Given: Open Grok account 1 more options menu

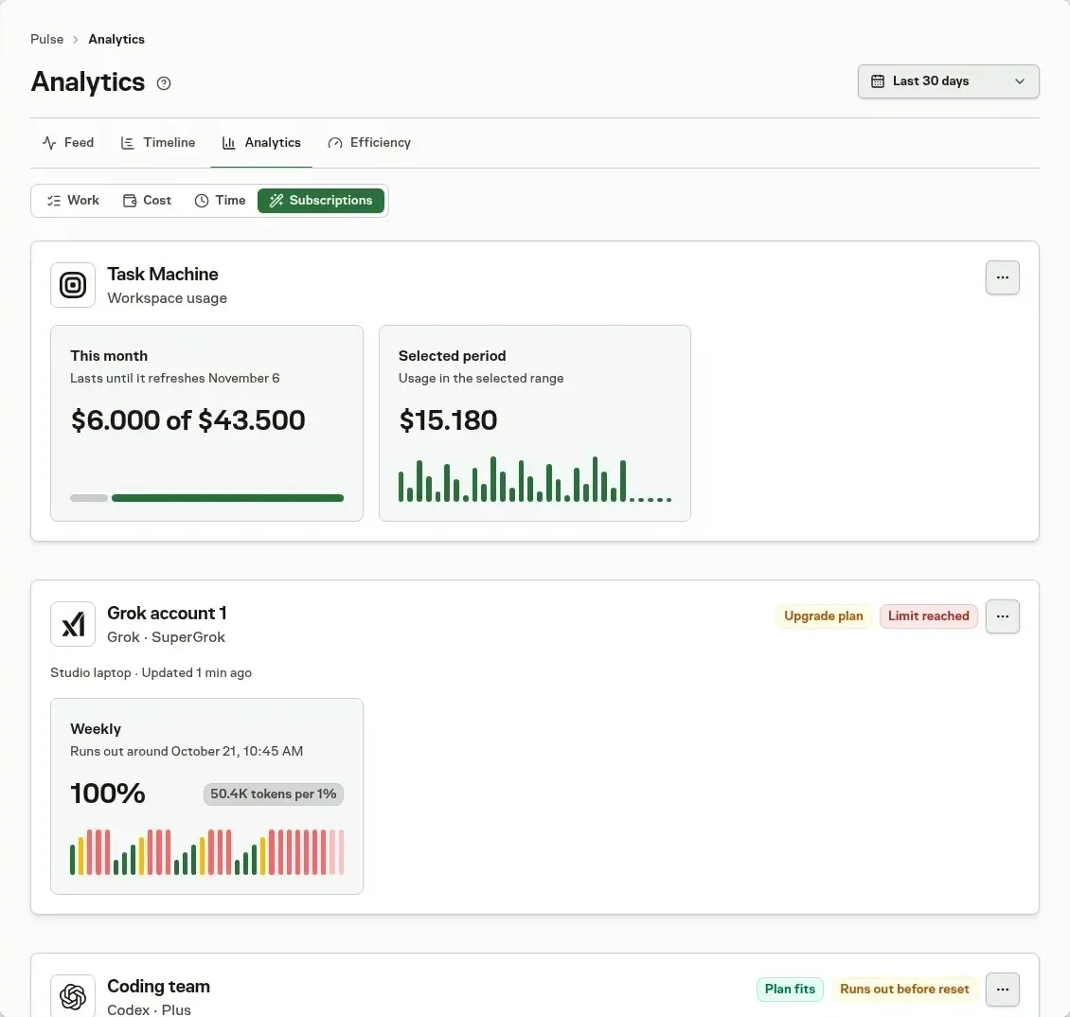Looking at the screenshot, I should pos(1003,617).
